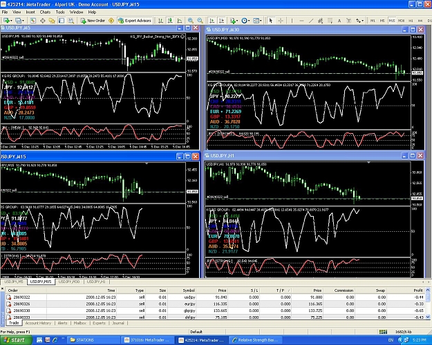This screenshot has height=345, width=432.
Task: Select the Horizontal Line drawing tool
Action: (x=301, y=21)
